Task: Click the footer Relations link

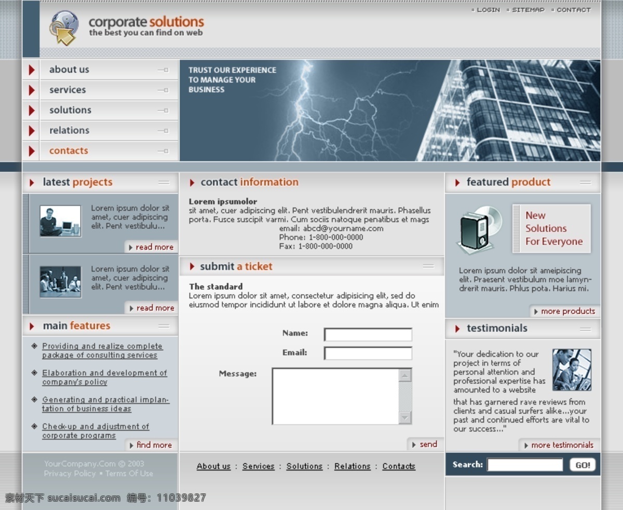Action: (x=353, y=466)
